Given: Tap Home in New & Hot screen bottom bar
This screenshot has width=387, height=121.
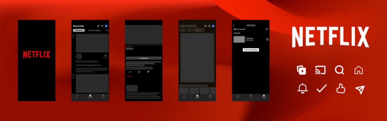Looking at the screenshot, I should 77,96.
